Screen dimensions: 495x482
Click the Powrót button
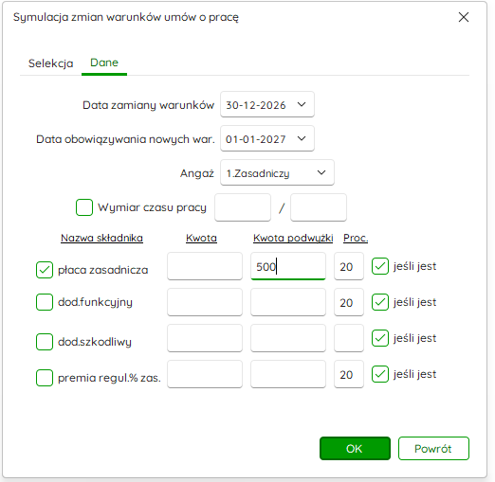click(x=433, y=448)
